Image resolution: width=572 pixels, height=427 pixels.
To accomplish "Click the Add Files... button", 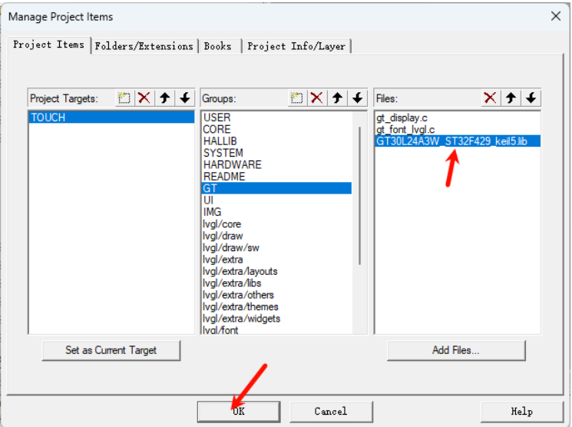I will (456, 350).
